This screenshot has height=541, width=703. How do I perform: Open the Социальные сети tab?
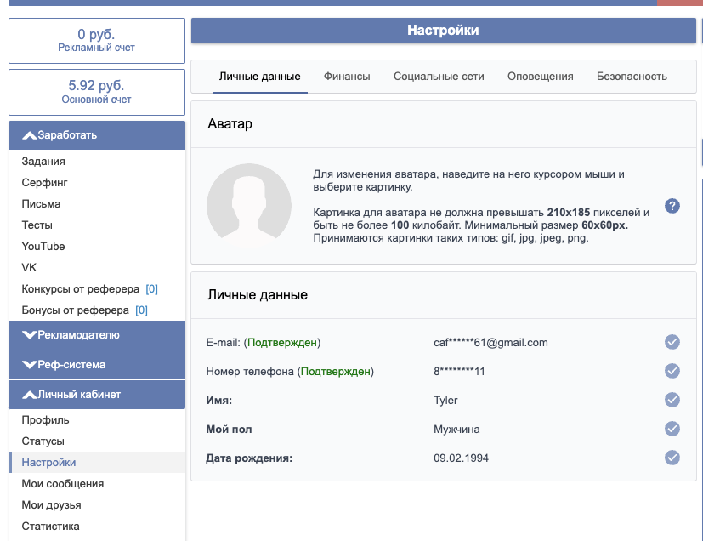click(x=439, y=77)
